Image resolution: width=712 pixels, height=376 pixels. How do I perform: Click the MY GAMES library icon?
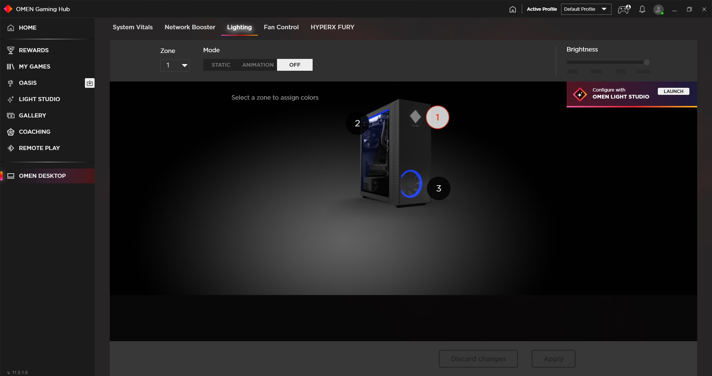click(10, 66)
